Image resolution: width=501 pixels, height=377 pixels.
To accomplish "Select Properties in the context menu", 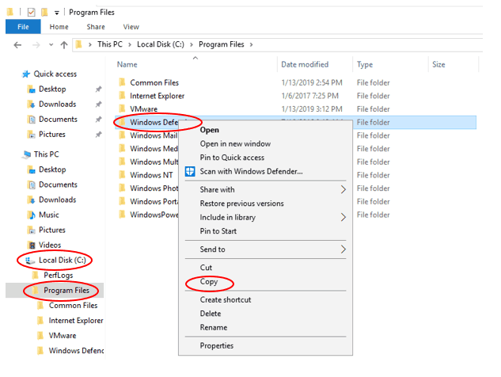I will pos(216,345).
